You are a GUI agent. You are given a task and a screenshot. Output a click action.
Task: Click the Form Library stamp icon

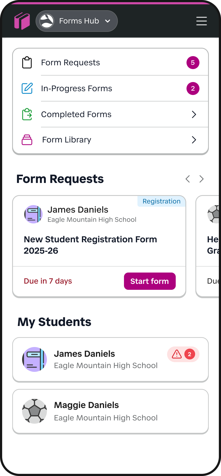point(27,140)
